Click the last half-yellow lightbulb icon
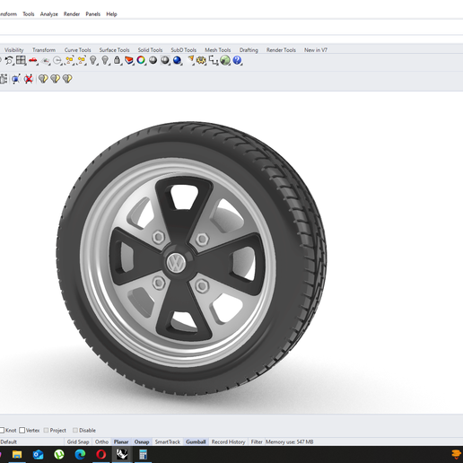 pyautogui.click(x=67, y=79)
